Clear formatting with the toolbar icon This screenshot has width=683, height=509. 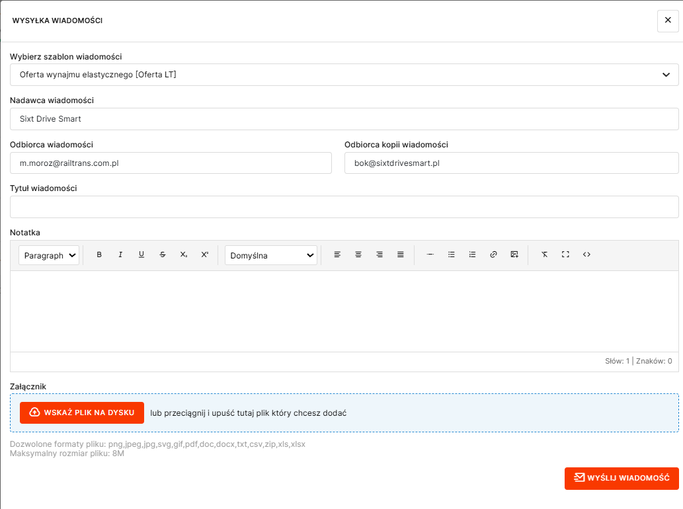click(x=544, y=255)
